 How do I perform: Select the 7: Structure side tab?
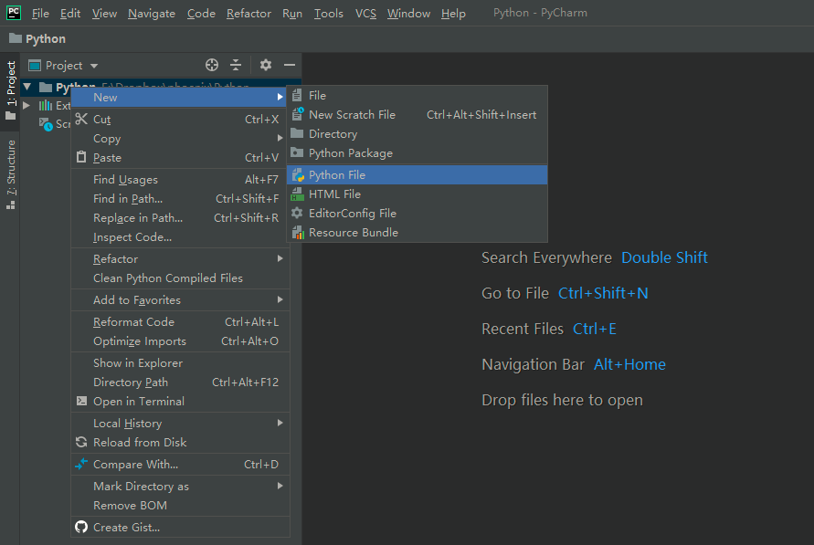click(x=10, y=174)
